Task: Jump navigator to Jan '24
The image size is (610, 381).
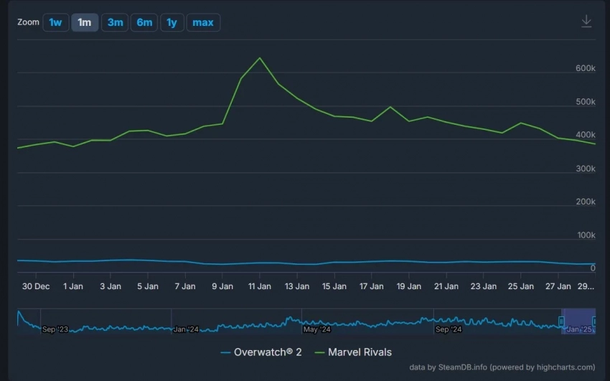Action: coord(185,329)
